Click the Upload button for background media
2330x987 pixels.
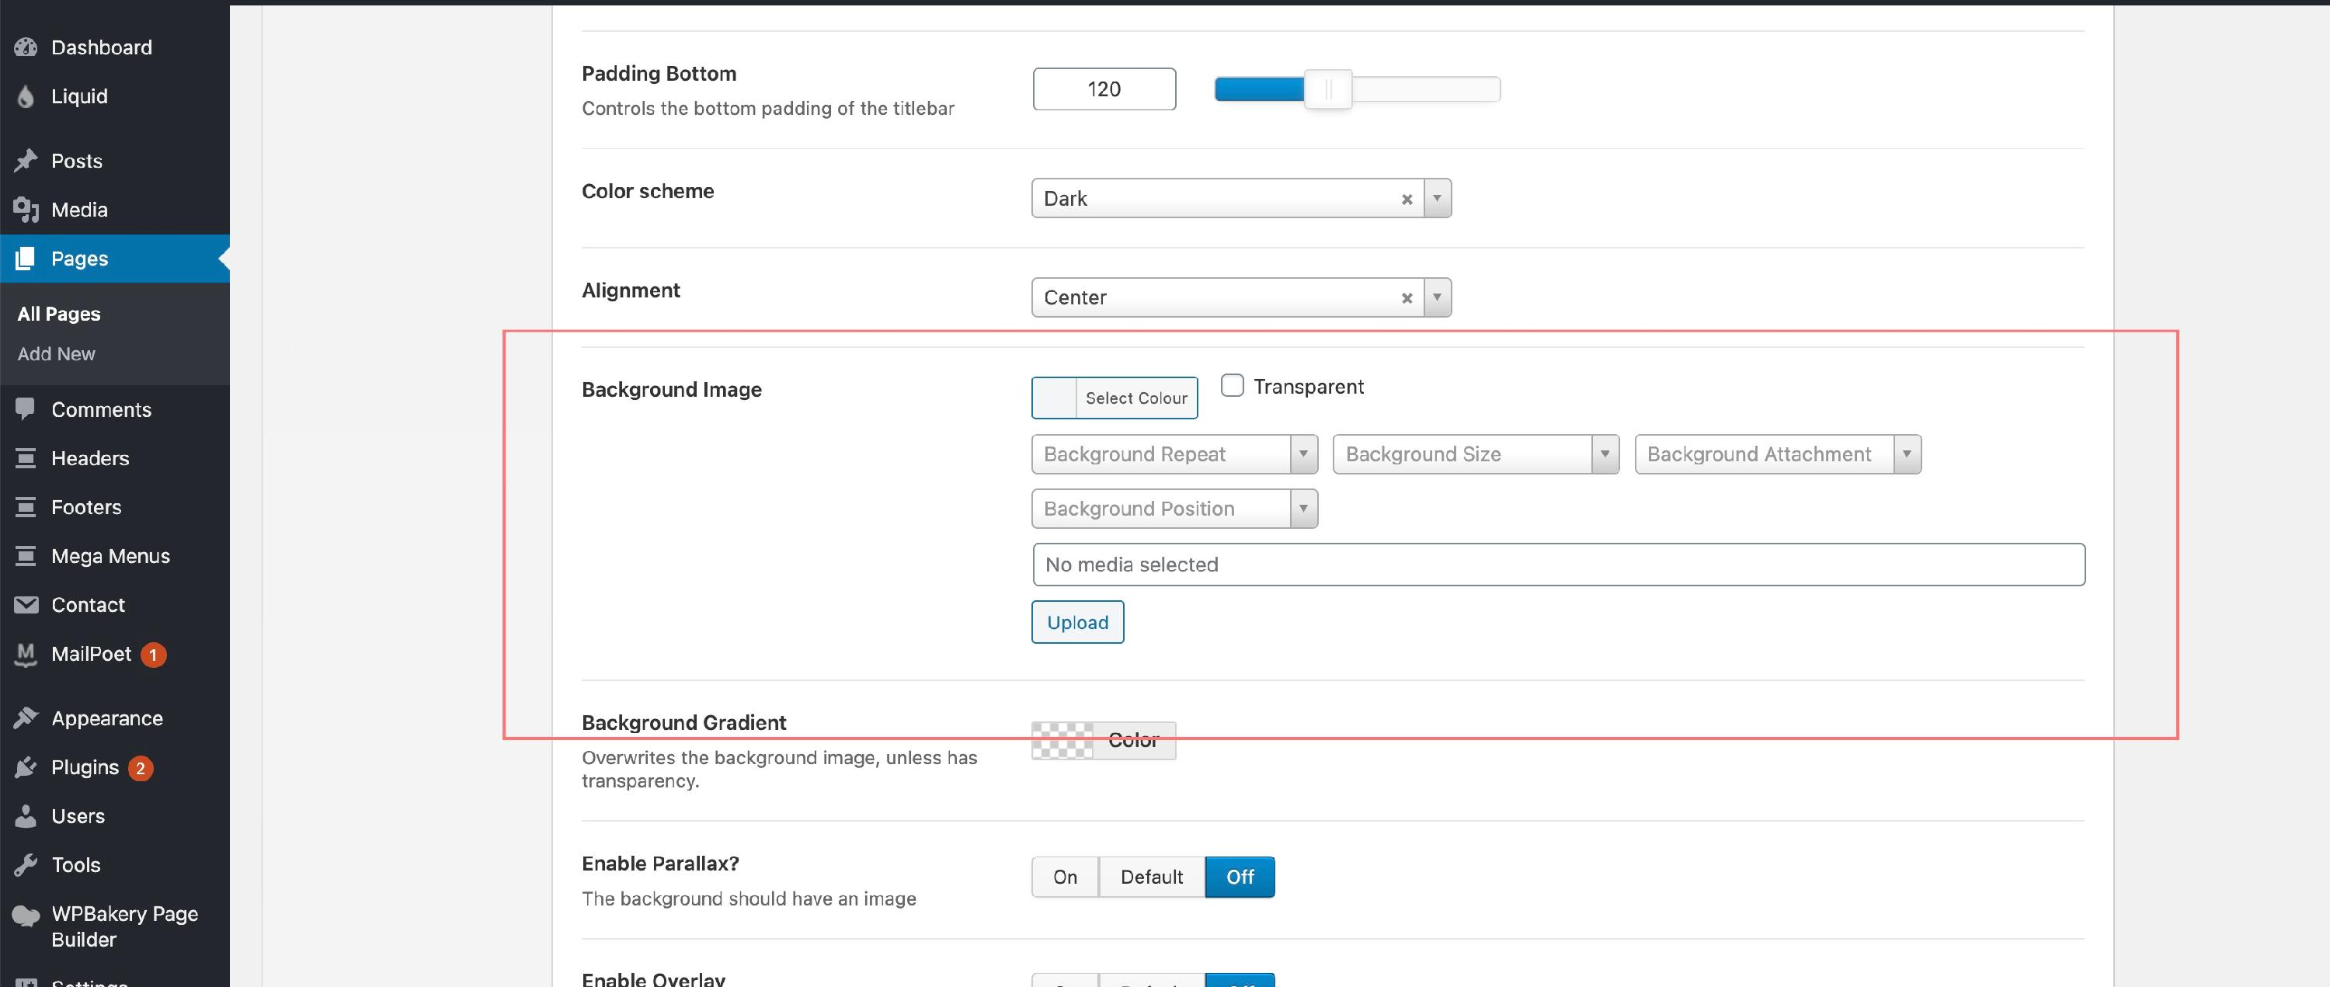coord(1077,621)
